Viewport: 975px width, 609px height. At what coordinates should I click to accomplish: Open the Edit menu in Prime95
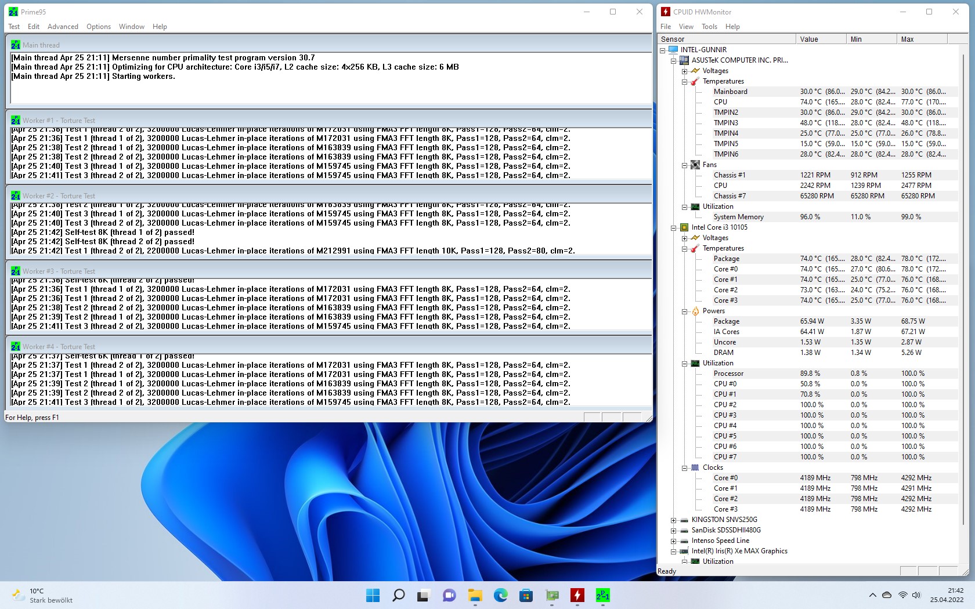pyautogui.click(x=34, y=27)
